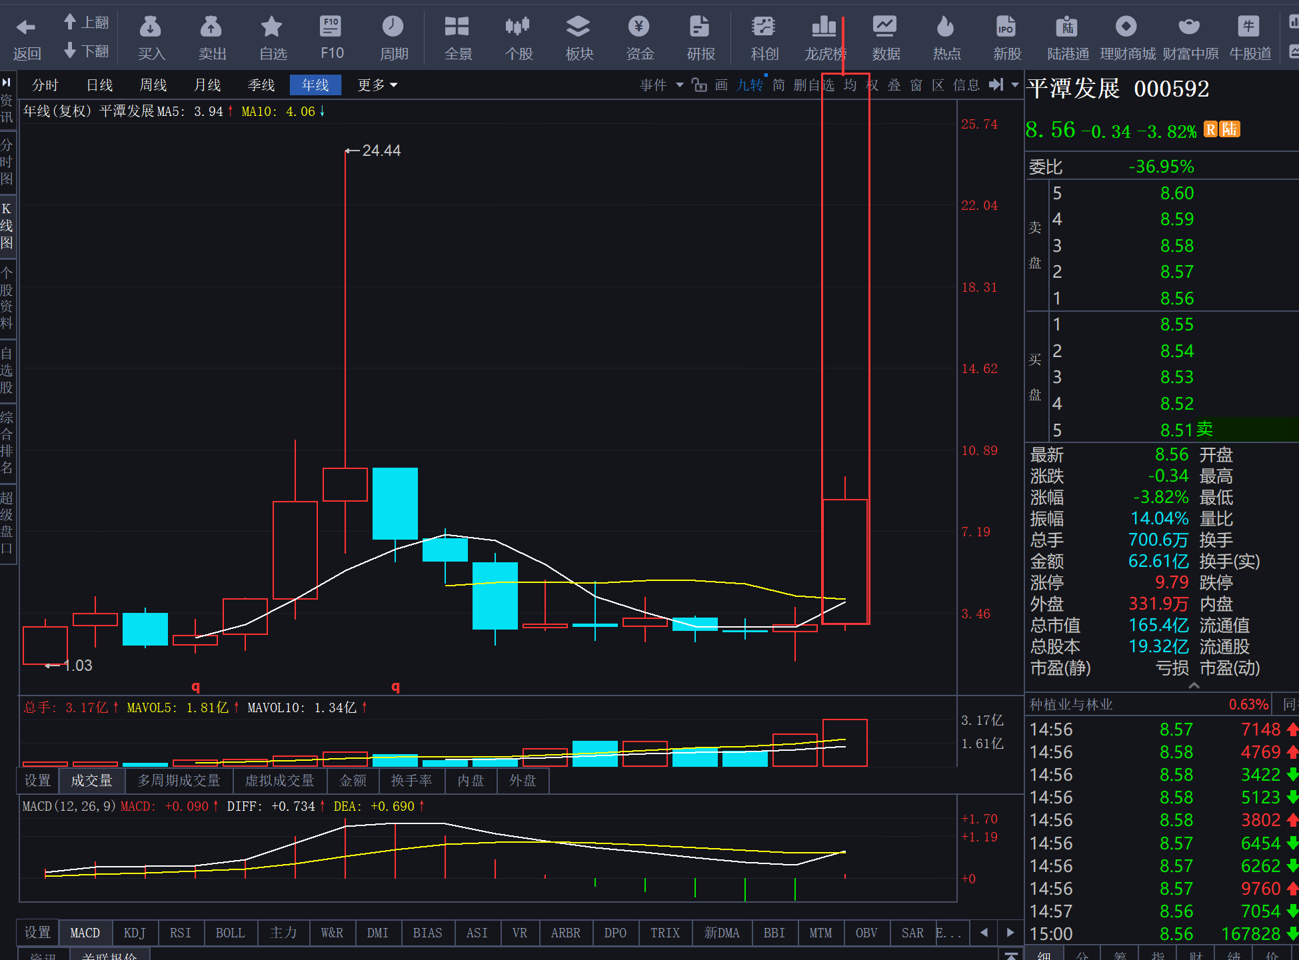The image size is (1299, 960).
Task: Open the 资金 yen coin icon
Action: [x=639, y=27]
